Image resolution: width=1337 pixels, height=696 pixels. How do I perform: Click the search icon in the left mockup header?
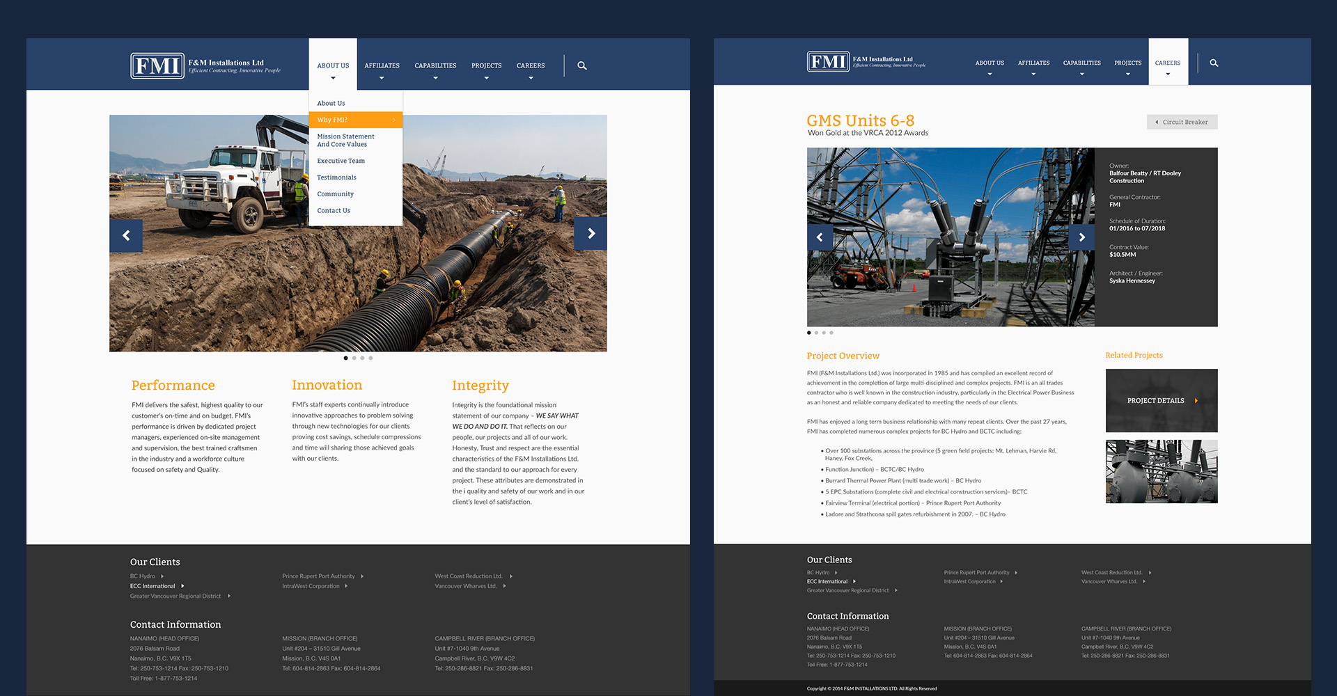(x=582, y=65)
